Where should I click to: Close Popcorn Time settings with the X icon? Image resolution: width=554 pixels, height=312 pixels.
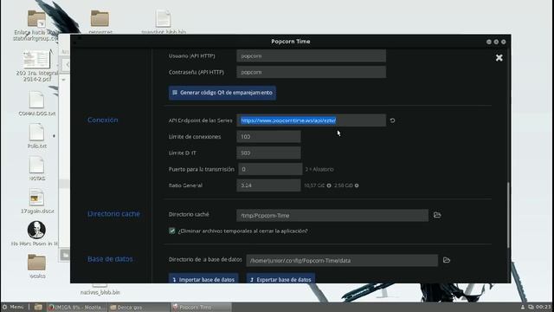pyautogui.click(x=499, y=58)
